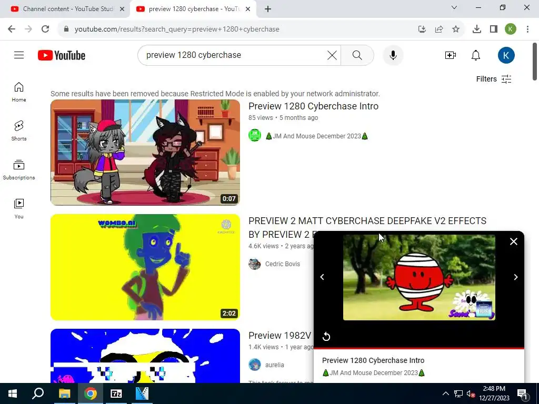This screenshot has height=404, width=539.
Task: Go back in browser history
Action: click(x=12, y=29)
